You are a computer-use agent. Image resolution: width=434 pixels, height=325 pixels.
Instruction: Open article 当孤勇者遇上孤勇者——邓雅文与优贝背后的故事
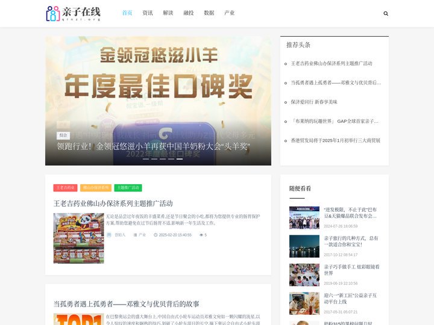pos(126,304)
